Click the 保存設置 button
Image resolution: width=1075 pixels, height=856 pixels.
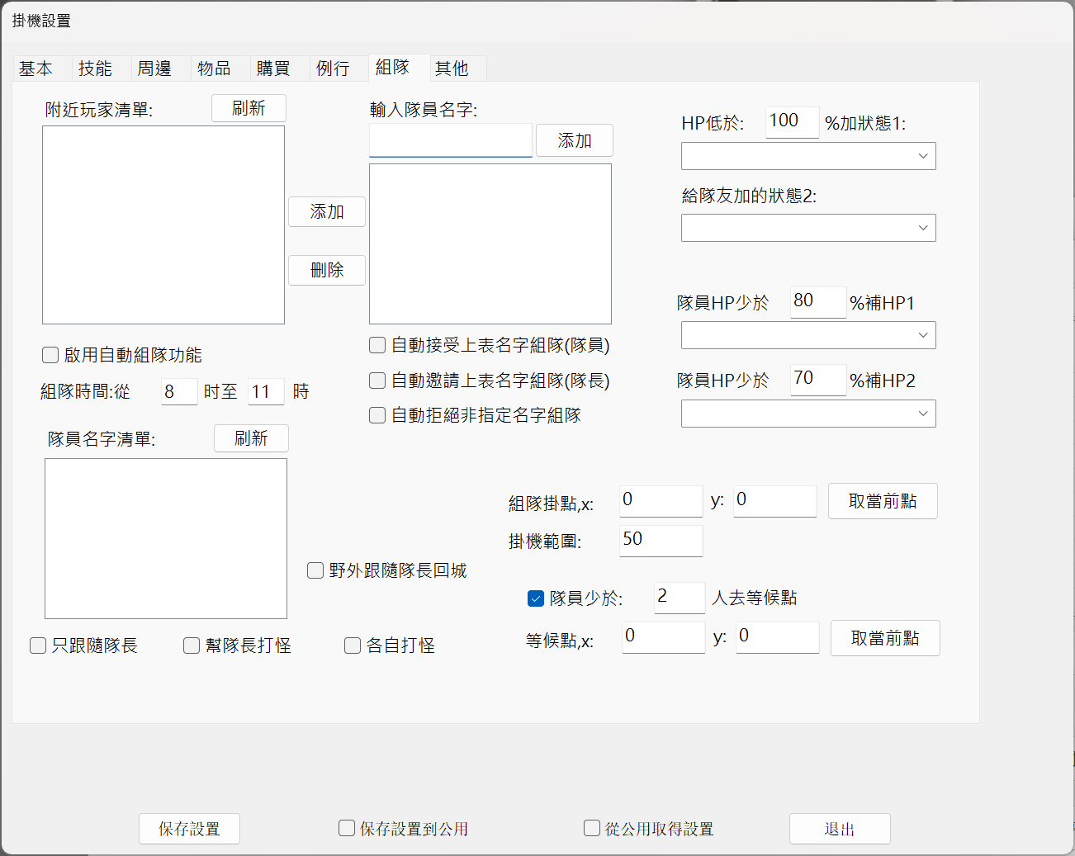pos(189,829)
